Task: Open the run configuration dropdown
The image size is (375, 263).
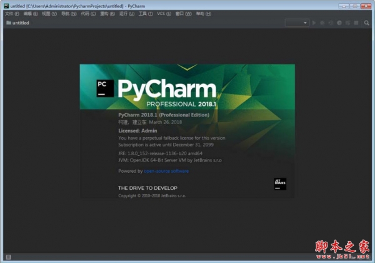Action: tap(297, 23)
